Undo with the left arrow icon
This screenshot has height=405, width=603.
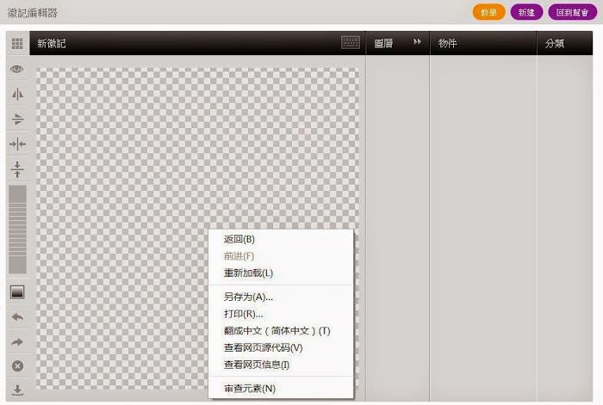17,317
